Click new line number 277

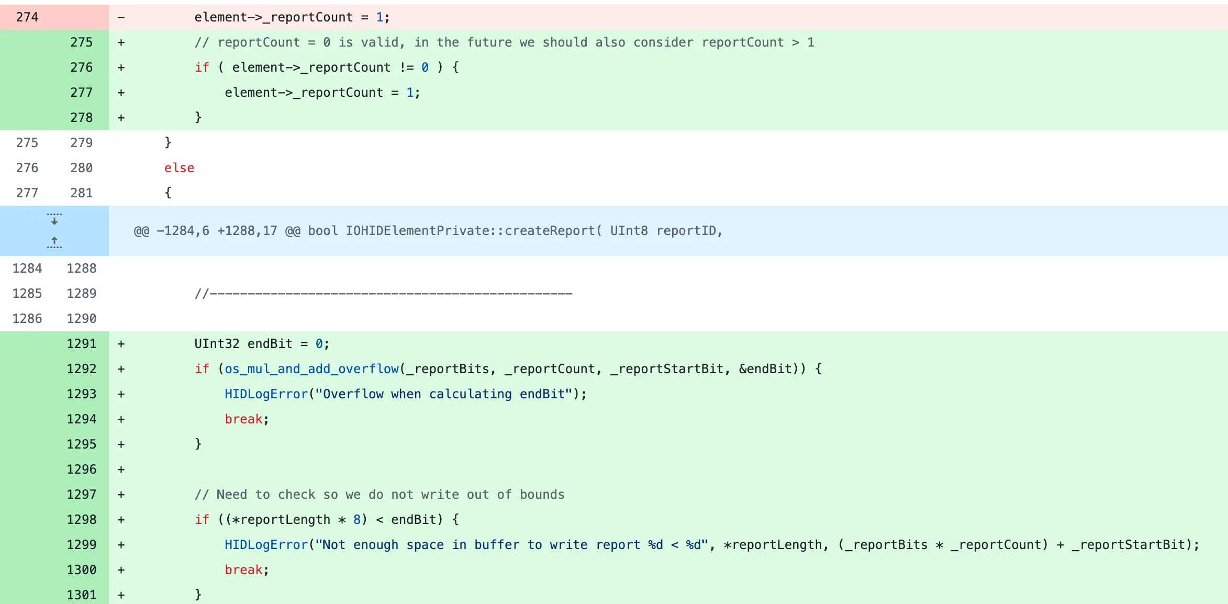[x=82, y=93]
